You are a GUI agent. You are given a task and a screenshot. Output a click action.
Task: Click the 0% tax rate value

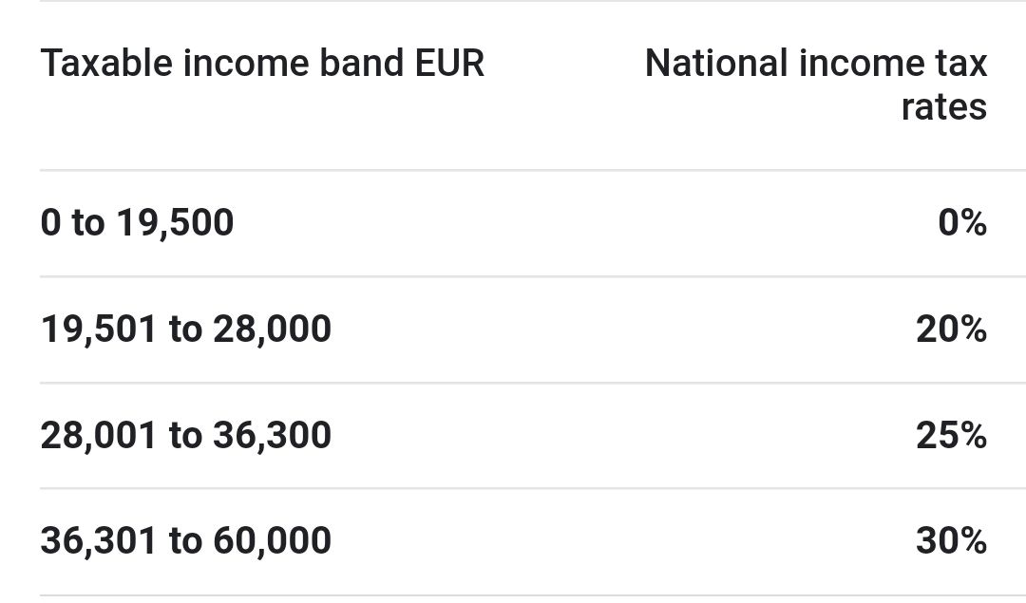(961, 223)
